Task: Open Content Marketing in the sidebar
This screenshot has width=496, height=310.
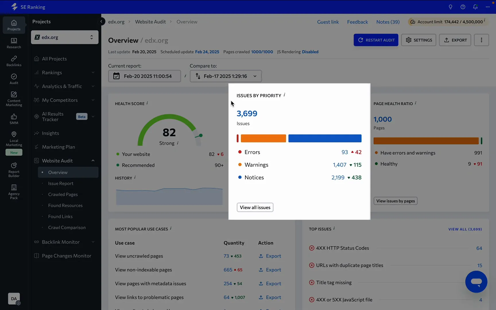Action: point(13,98)
